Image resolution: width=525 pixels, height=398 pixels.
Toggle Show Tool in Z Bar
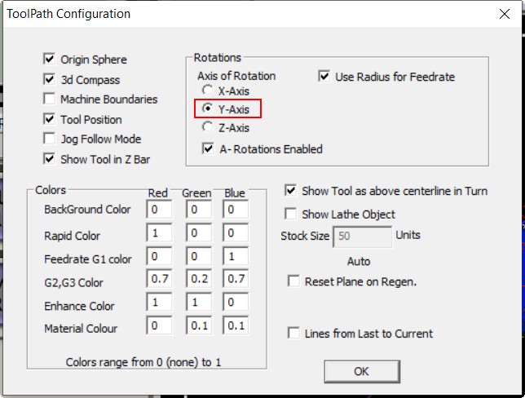(x=49, y=159)
